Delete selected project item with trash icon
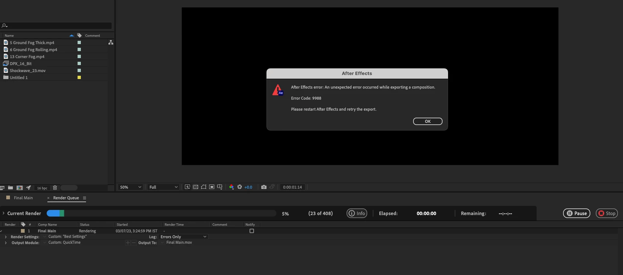 pos(55,187)
